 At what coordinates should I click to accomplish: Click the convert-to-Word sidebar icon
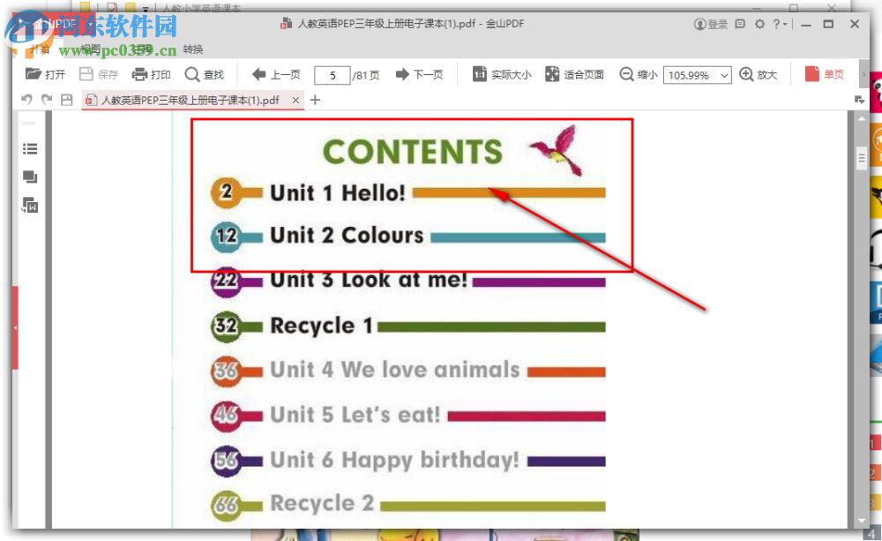coord(30,206)
